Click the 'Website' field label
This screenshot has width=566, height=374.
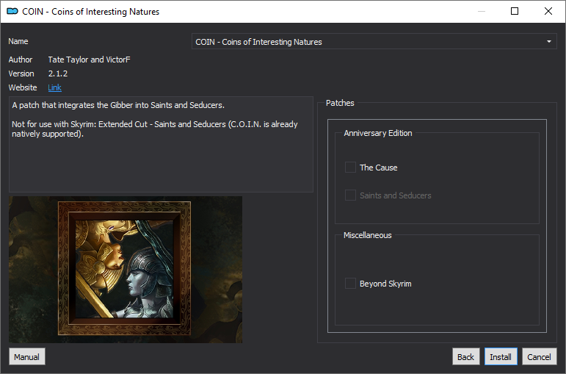23,87
